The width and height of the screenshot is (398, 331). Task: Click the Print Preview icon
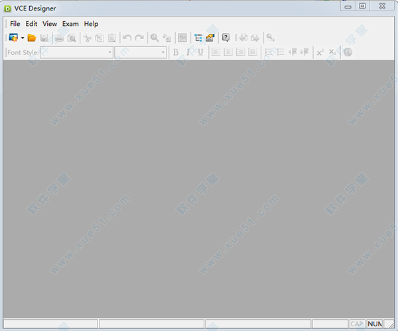72,38
